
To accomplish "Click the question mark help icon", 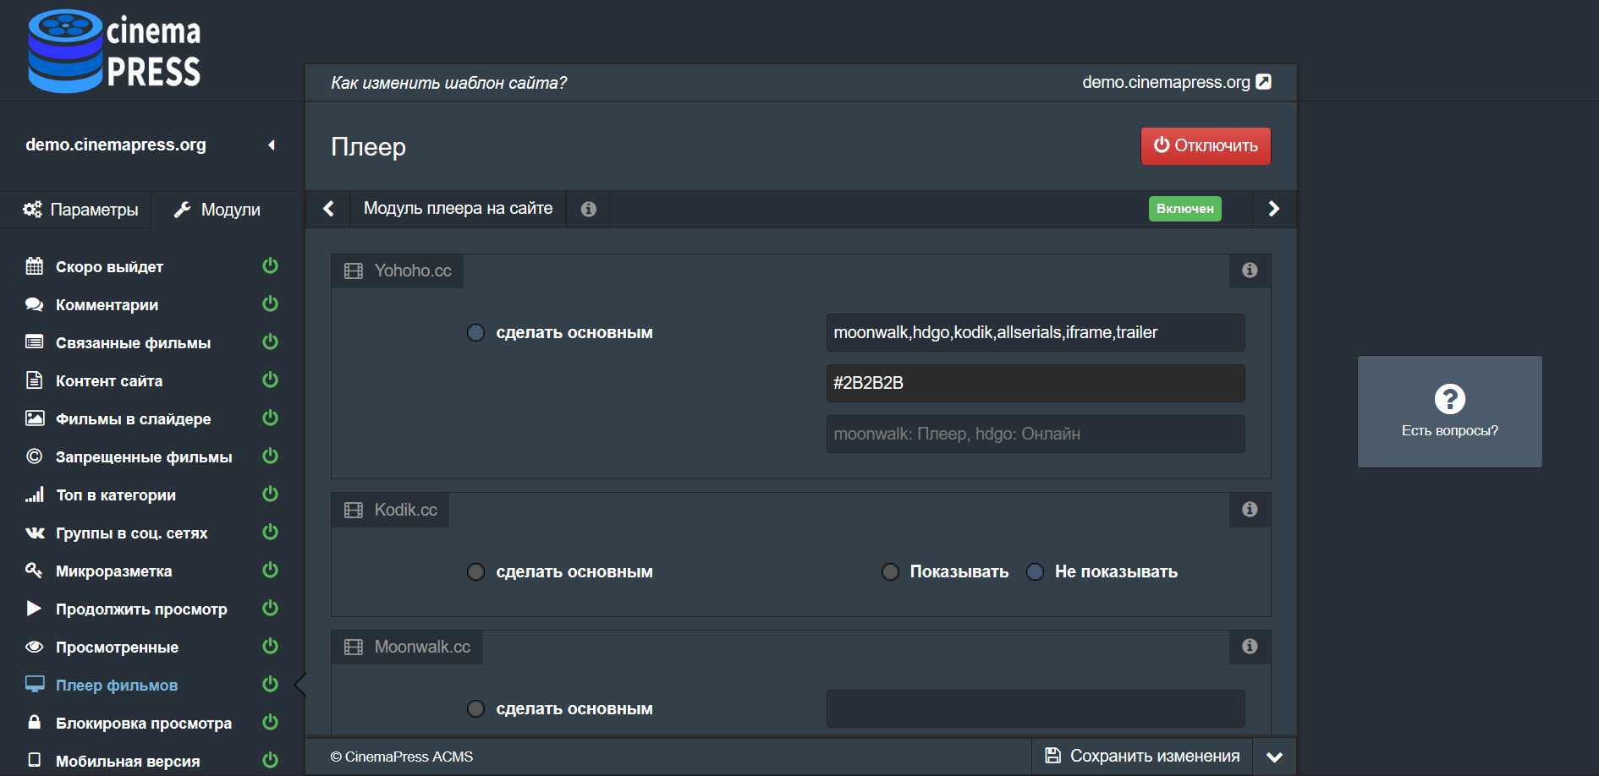I will pyautogui.click(x=1449, y=399).
